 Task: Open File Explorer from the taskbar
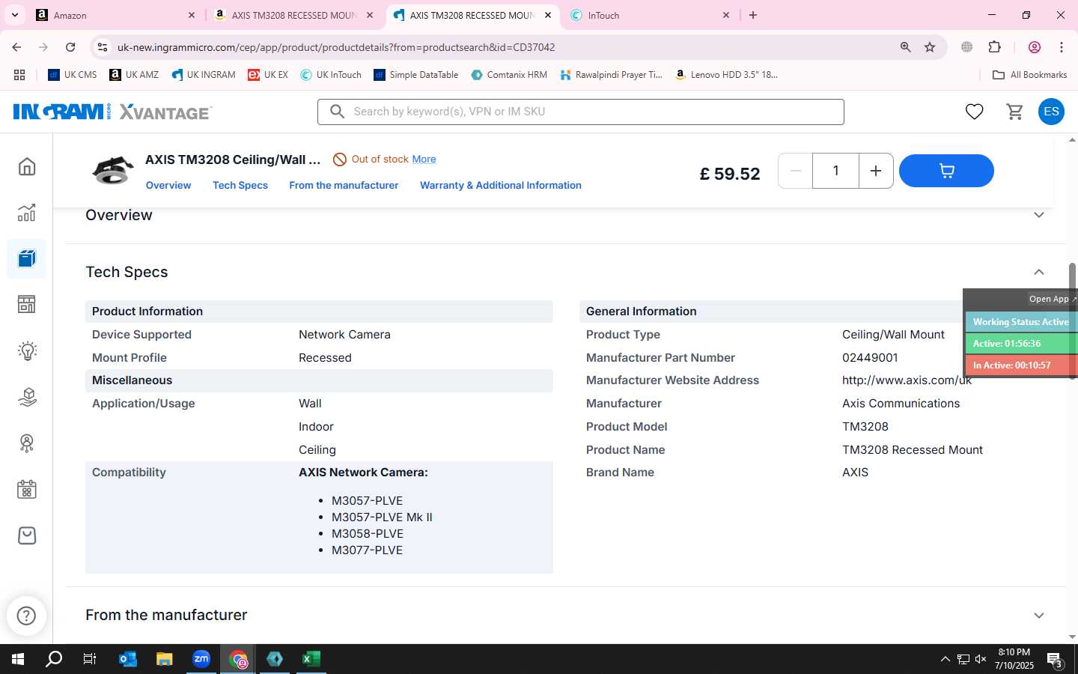pyautogui.click(x=165, y=659)
